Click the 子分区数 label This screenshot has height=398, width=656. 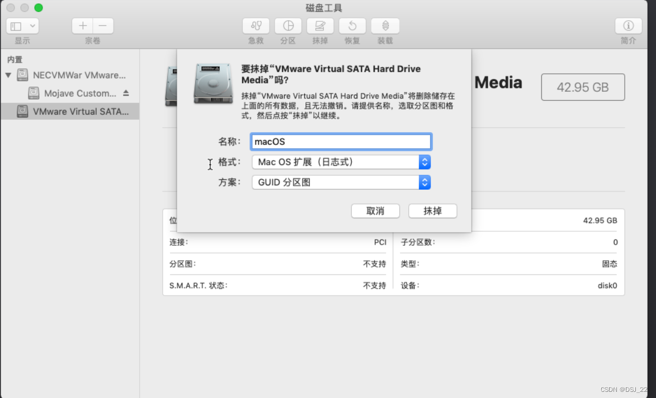418,242
